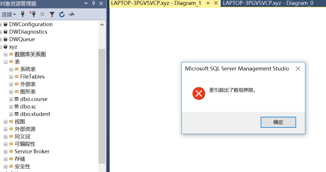Viewport: 326px width, 172px height.
Task: Click the xyz database cylinder icon
Action: point(6,47)
